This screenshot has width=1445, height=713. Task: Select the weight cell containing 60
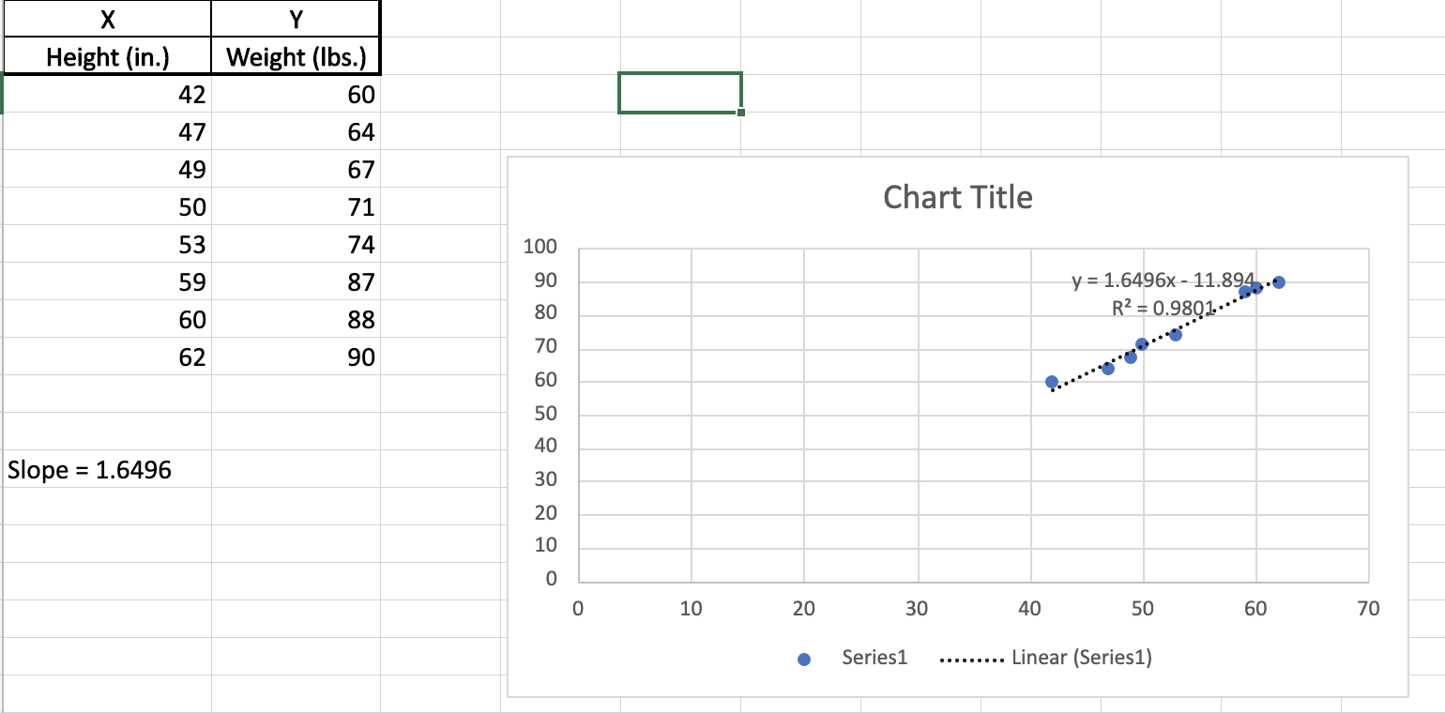pos(296,94)
